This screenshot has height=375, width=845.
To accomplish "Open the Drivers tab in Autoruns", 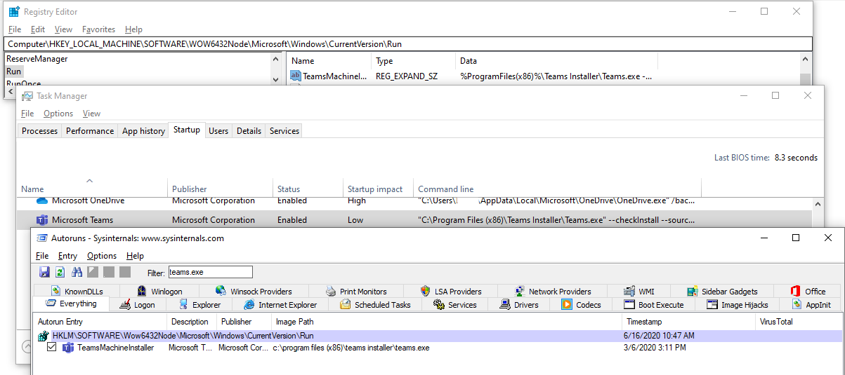I will 519,304.
